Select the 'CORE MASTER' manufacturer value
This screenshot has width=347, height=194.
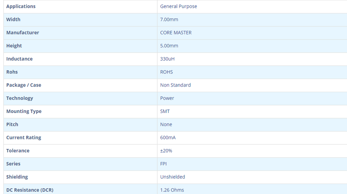point(176,33)
